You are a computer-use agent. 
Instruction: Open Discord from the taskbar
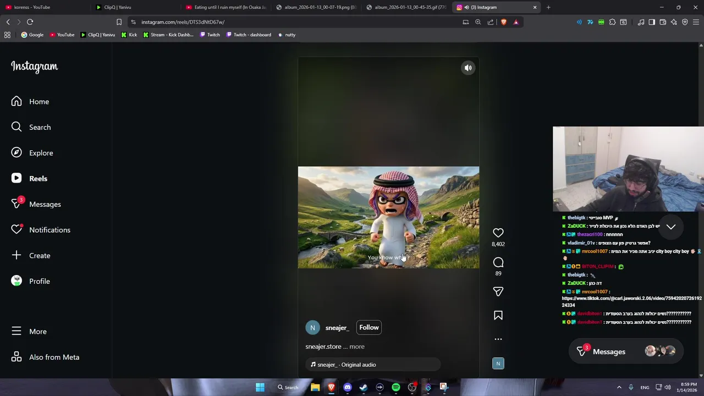(347, 387)
